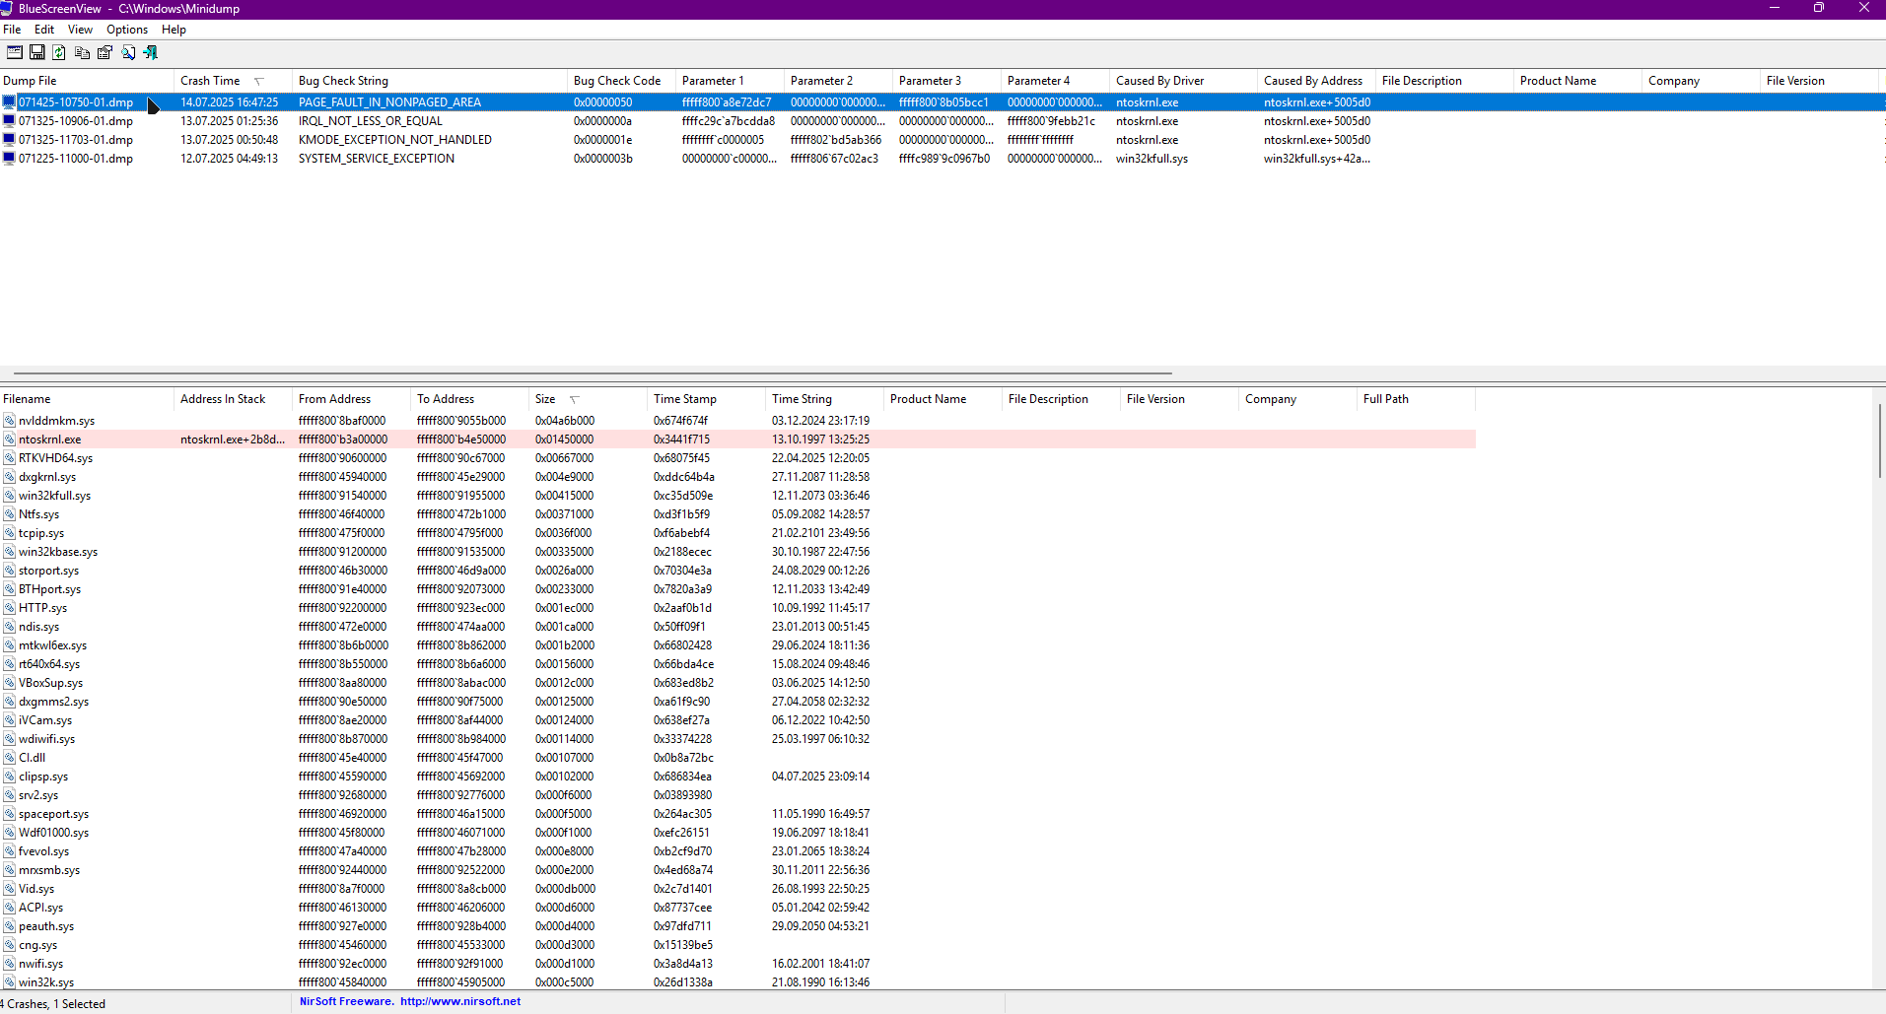Click the ACPI.sys file icon

(x=9, y=908)
